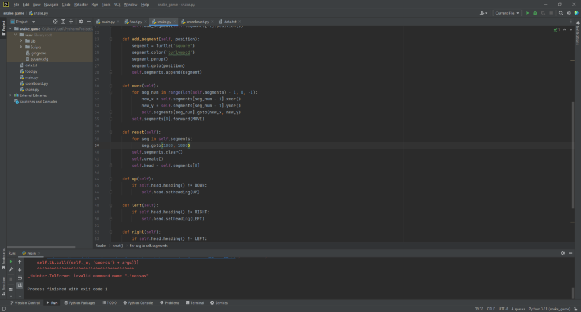Click Run with Coverage icon in top toolbar
The height and width of the screenshot is (312, 581).
coord(543,14)
